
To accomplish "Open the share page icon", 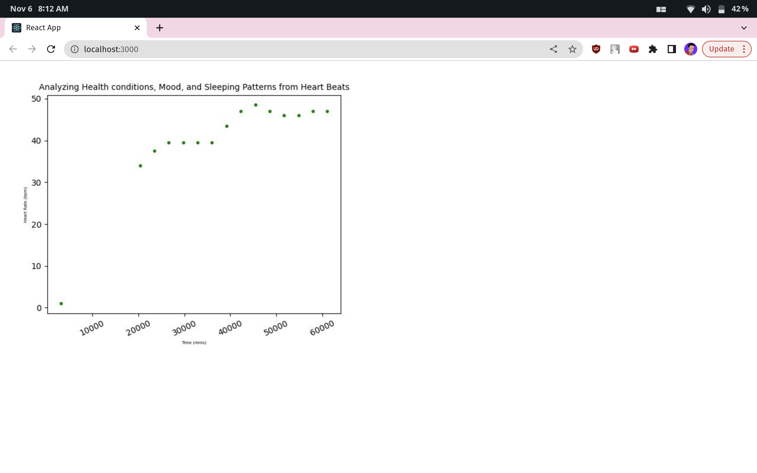I will pyautogui.click(x=553, y=49).
